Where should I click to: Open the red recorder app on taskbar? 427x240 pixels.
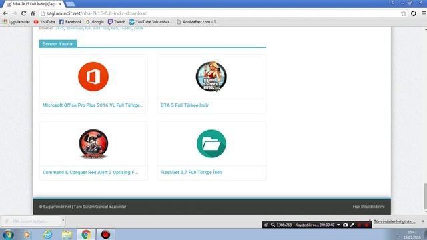point(105,234)
